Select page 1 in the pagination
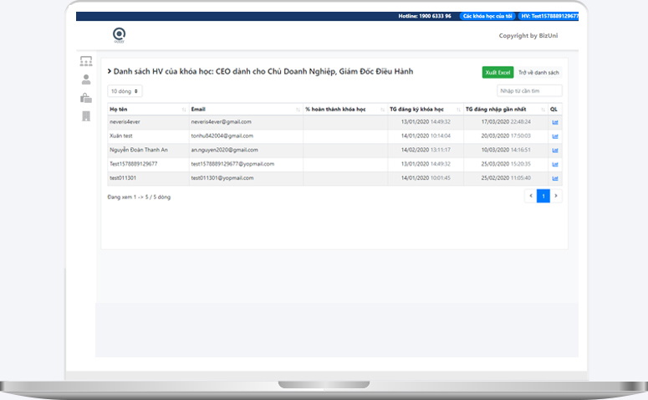 (543, 196)
